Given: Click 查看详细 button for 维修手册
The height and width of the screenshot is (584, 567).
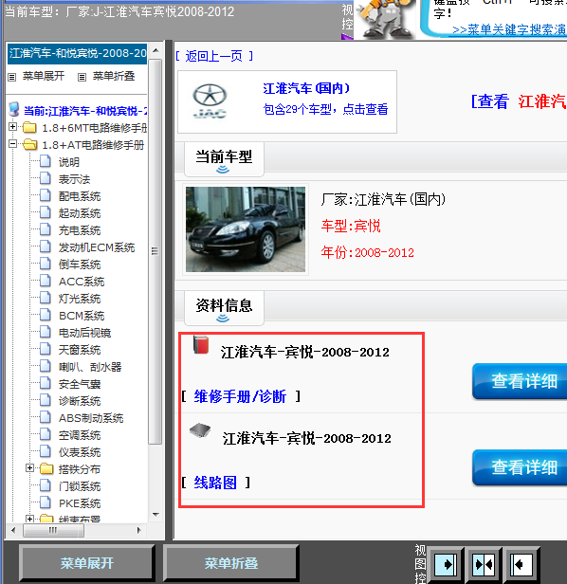Looking at the screenshot, I should pyautogui.click(x=520, y=381).
